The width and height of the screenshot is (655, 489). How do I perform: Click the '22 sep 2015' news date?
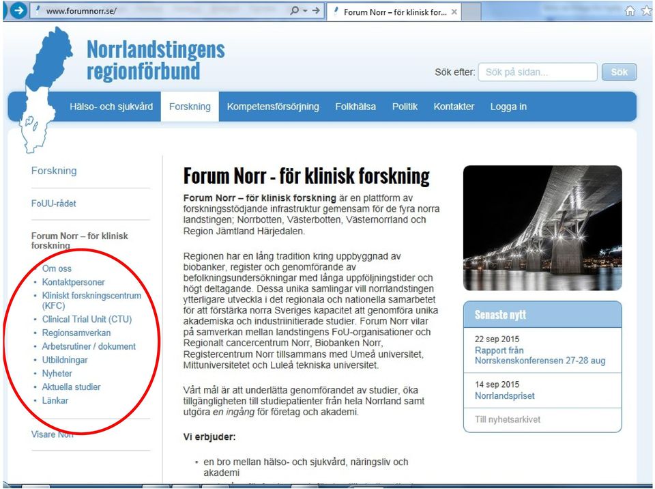tap(497, 339)
